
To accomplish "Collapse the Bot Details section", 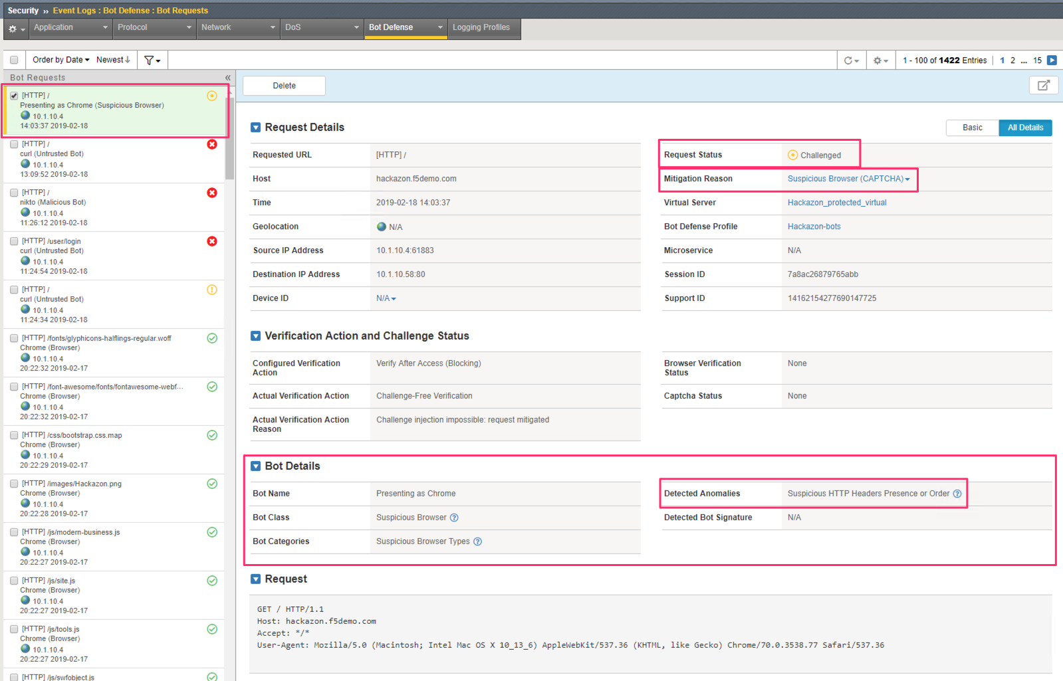I will pyautogui.click(x=256, y=466).
